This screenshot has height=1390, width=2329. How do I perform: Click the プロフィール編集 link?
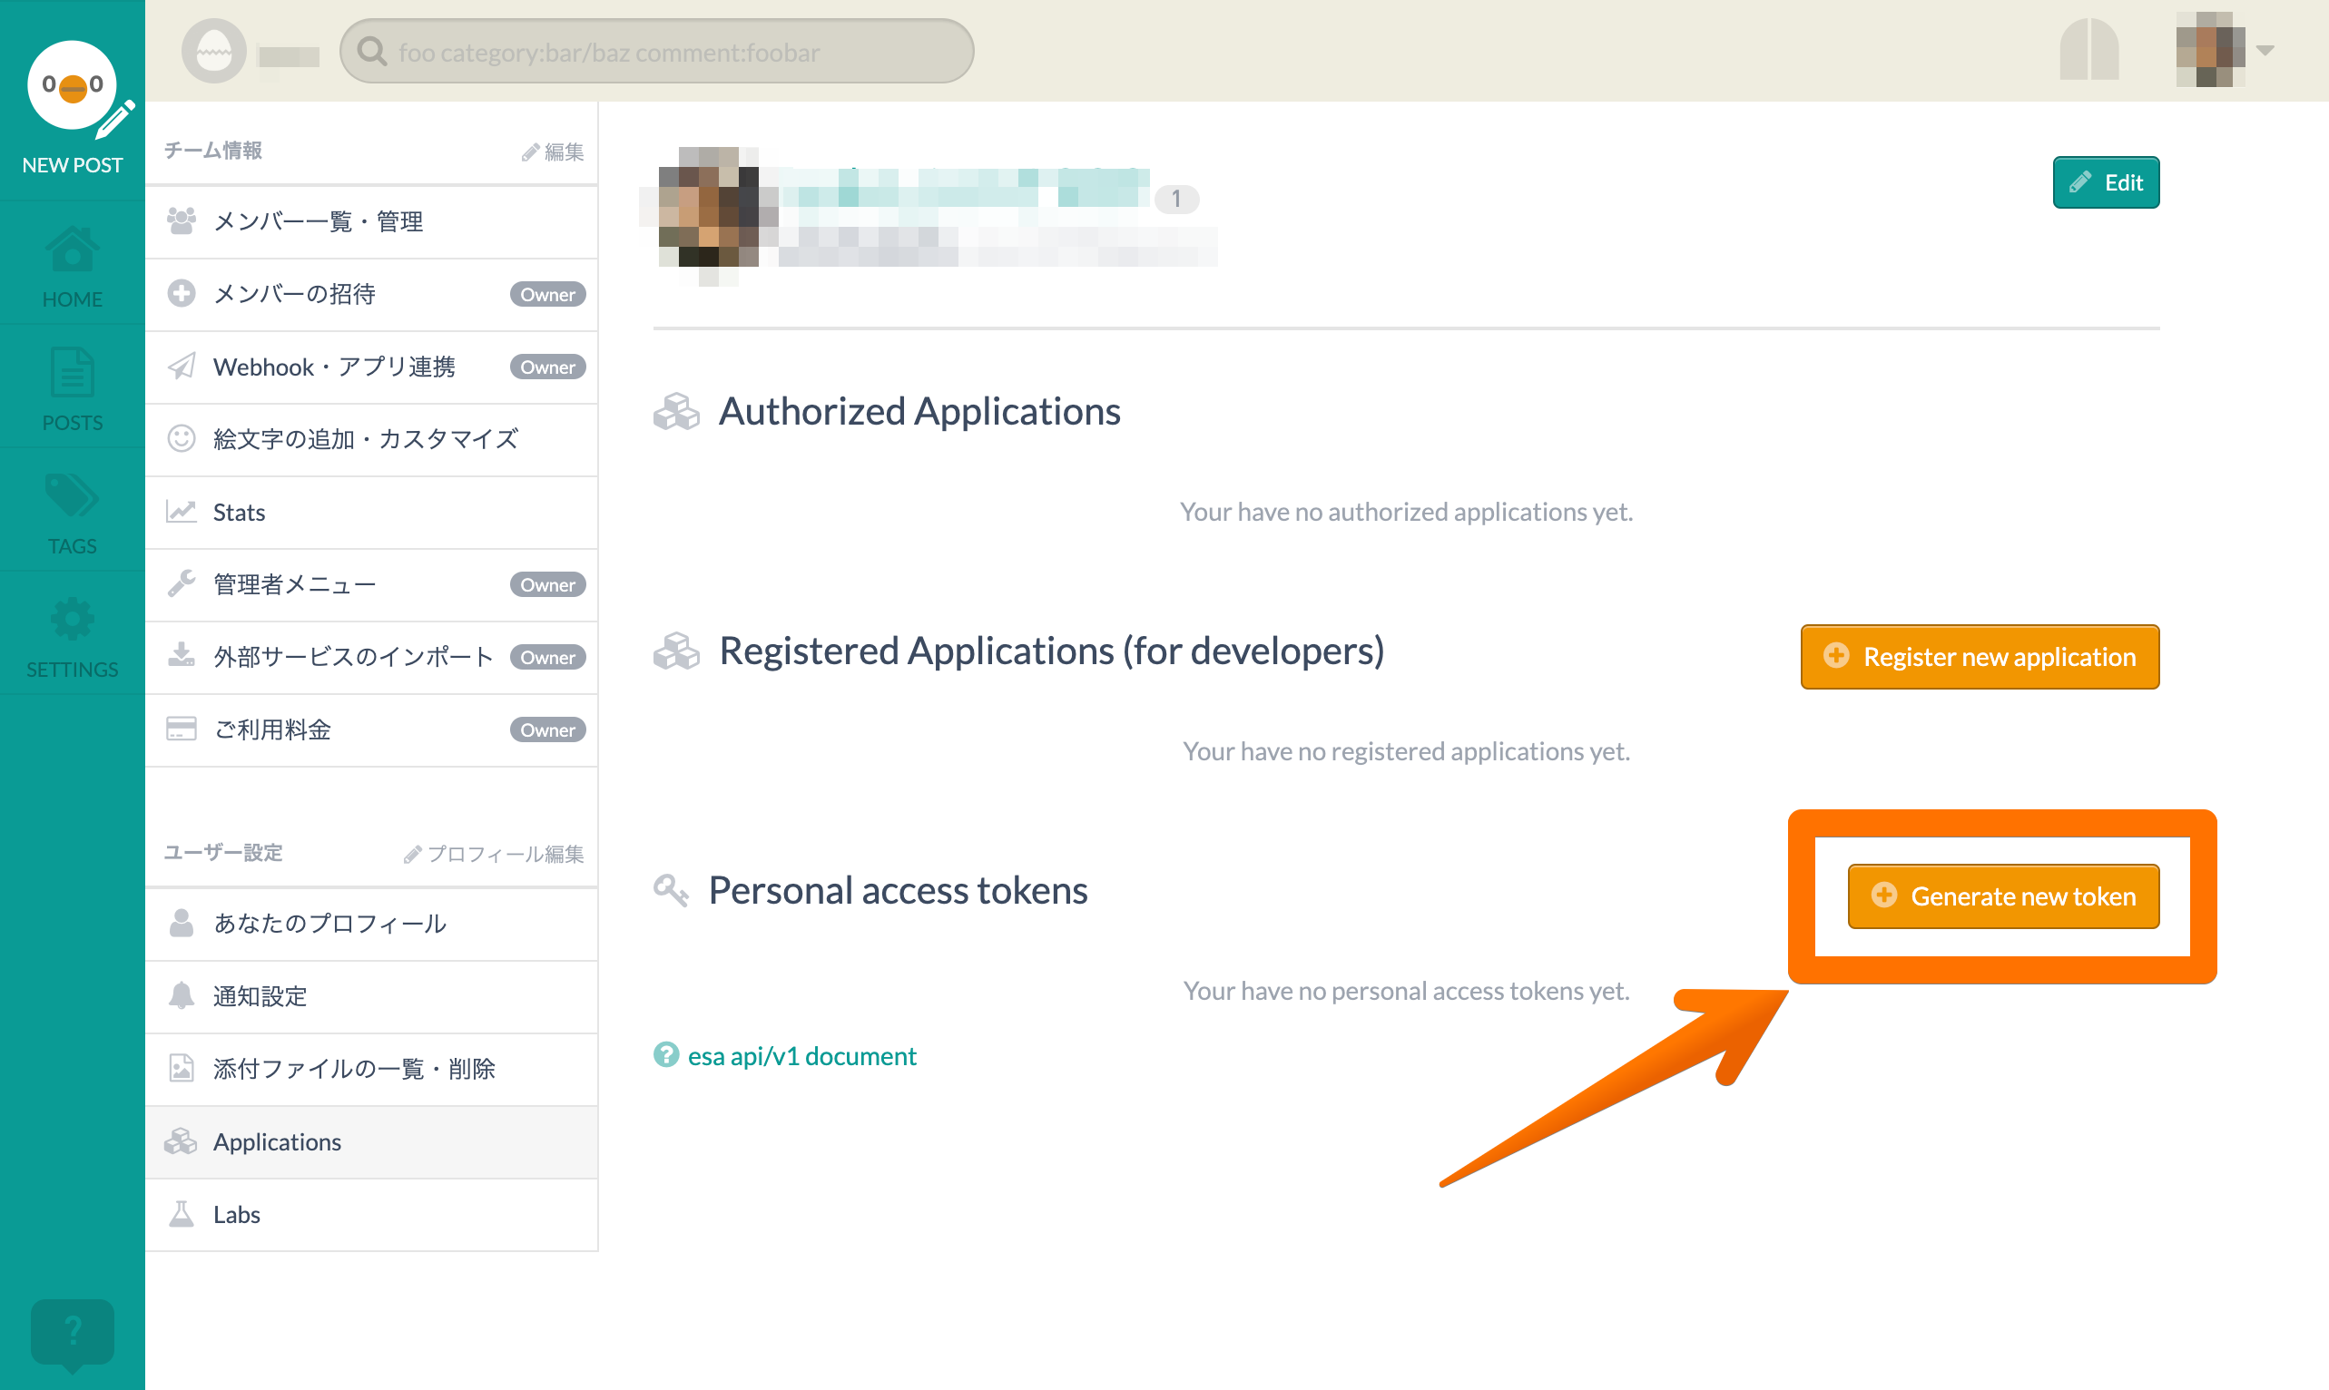(x=494, y=853)
